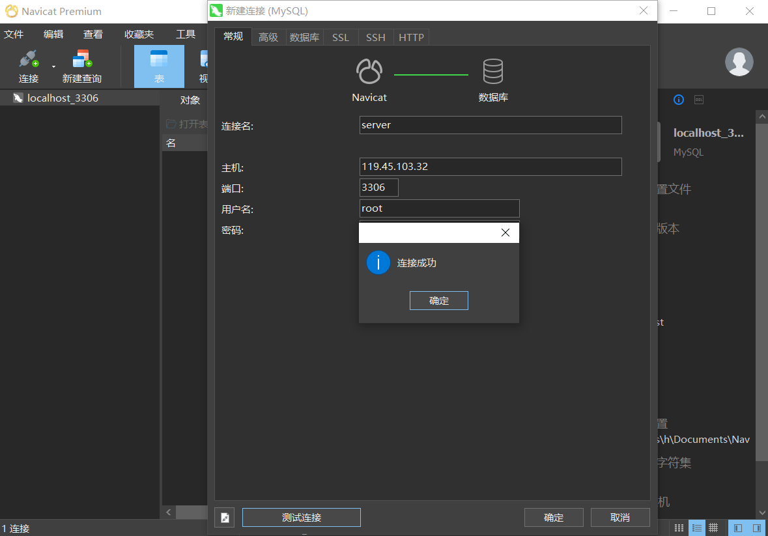The image size is (768, 536).
Task: Click the user avatar profile icon
Action: (x=739, y=62)
